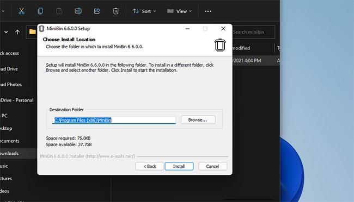Click the MiniBin trash icon in title bar
Image resolution: width=354 pixels, height=202 pixels.
click(41, 29)
